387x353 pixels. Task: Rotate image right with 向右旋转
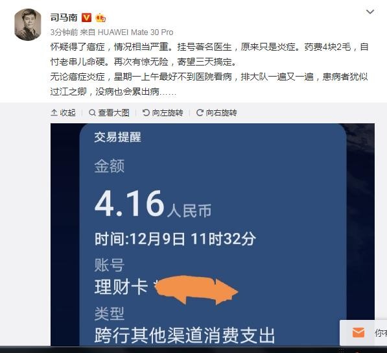click(x=217, y=113)
